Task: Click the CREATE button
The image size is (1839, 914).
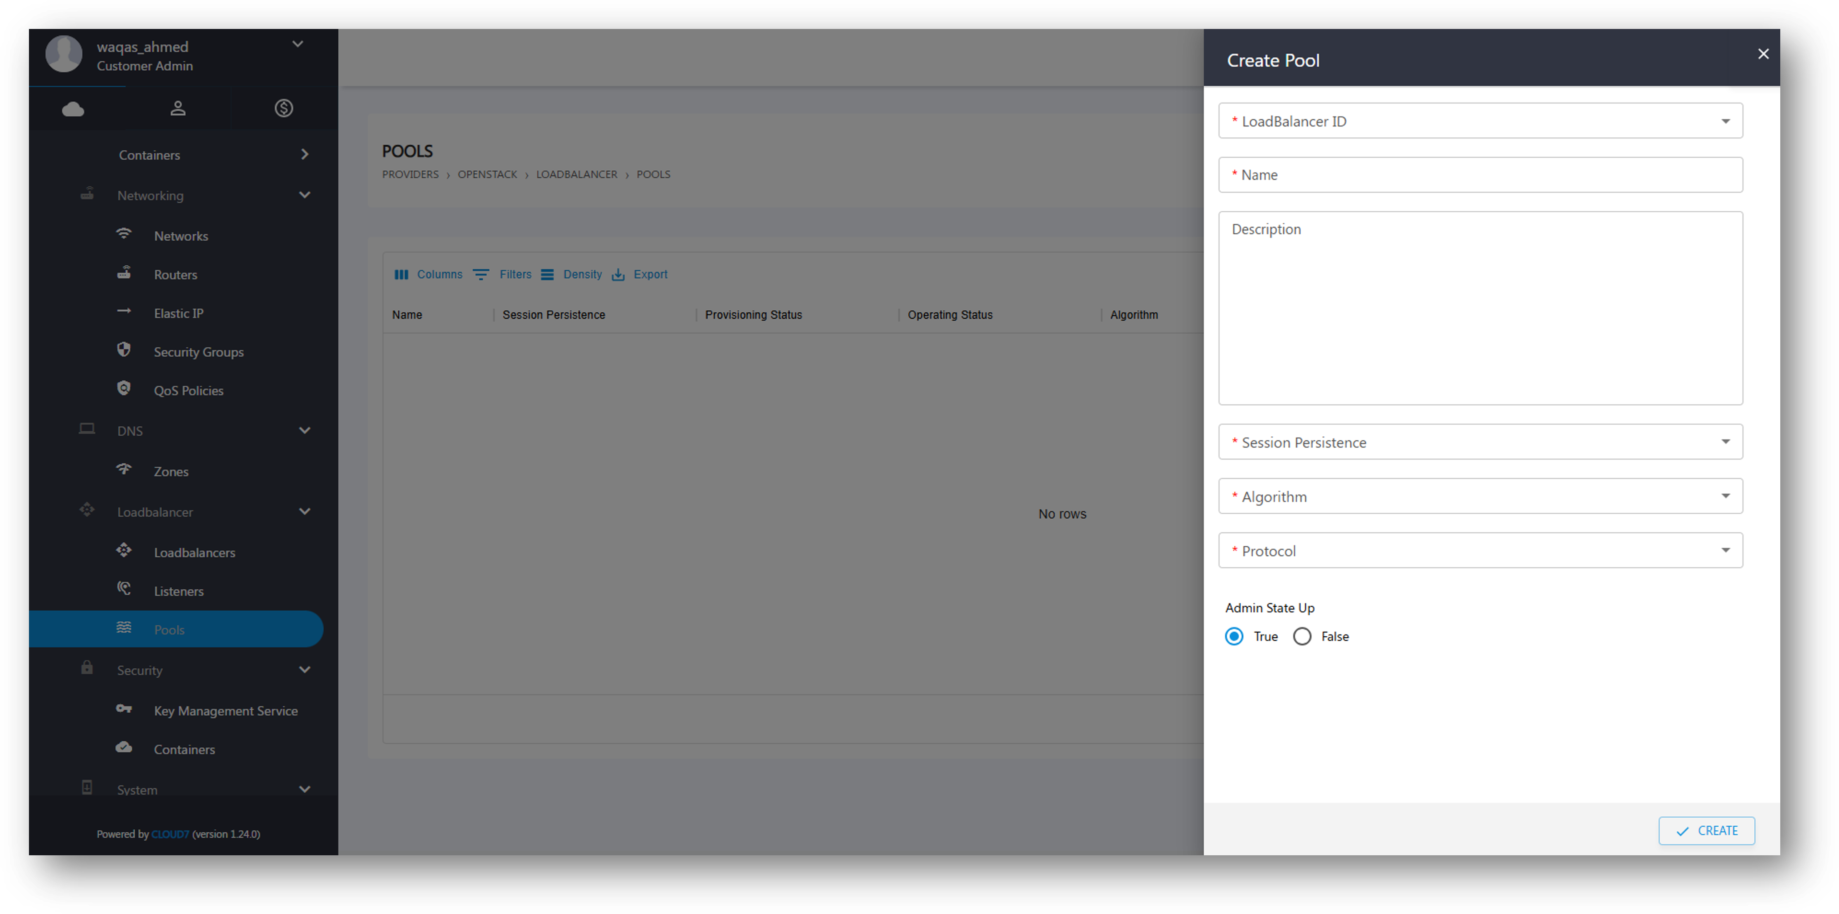Action: pyautogui.click(x=1706, y=830)
